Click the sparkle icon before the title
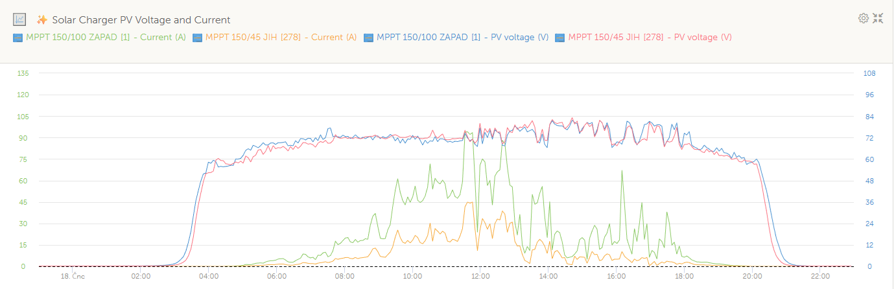Screen dimensions: 894x289 (42, 19)
